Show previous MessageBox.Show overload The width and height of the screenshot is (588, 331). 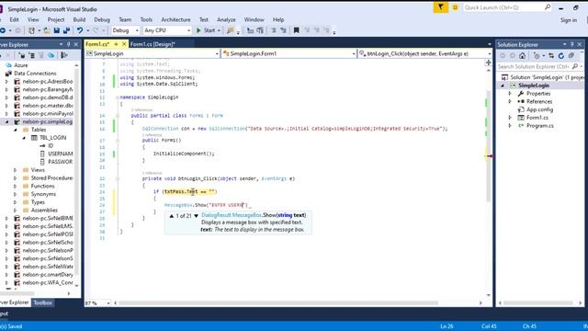(x=172, y=216)
